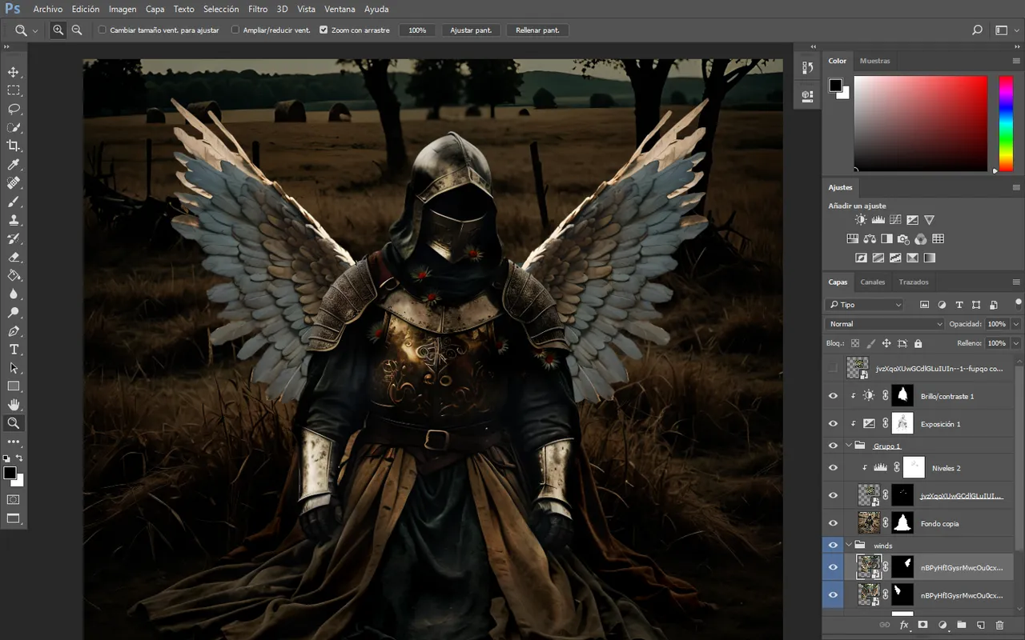Switch to the Canales tab
The width and height of the screenshot is (1025, 640).
pyautogui.click(x=873, y=282)
